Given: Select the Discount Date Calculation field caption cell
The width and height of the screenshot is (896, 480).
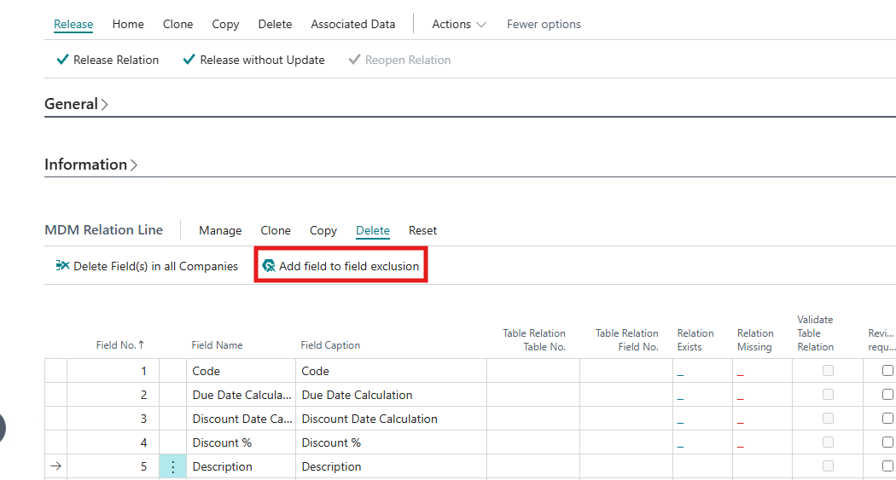Looking at the screenshot, I should click(x=369, y=419).
